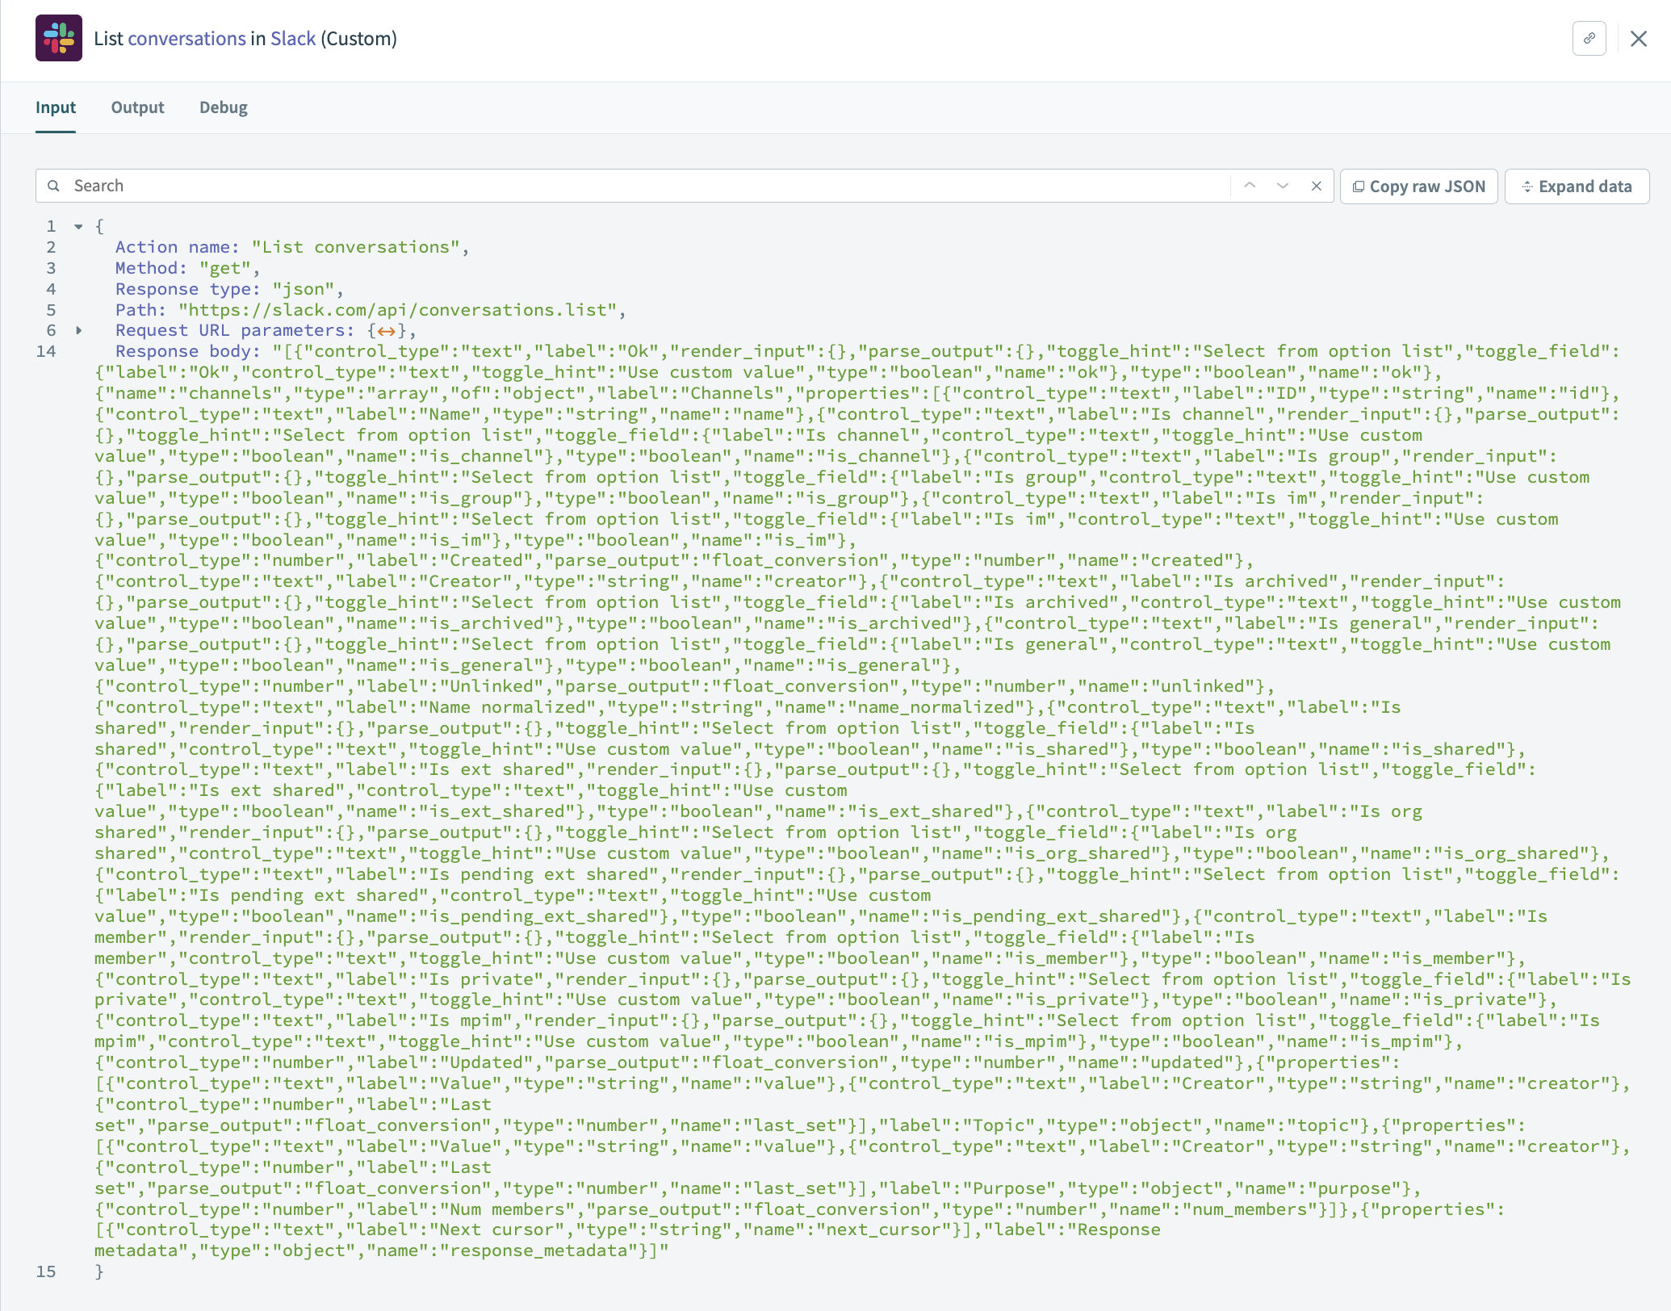Switch to the Output tab
The width and height of the screenshot is (1671, 1311).
pyautogui.click(x=137, y=107)
